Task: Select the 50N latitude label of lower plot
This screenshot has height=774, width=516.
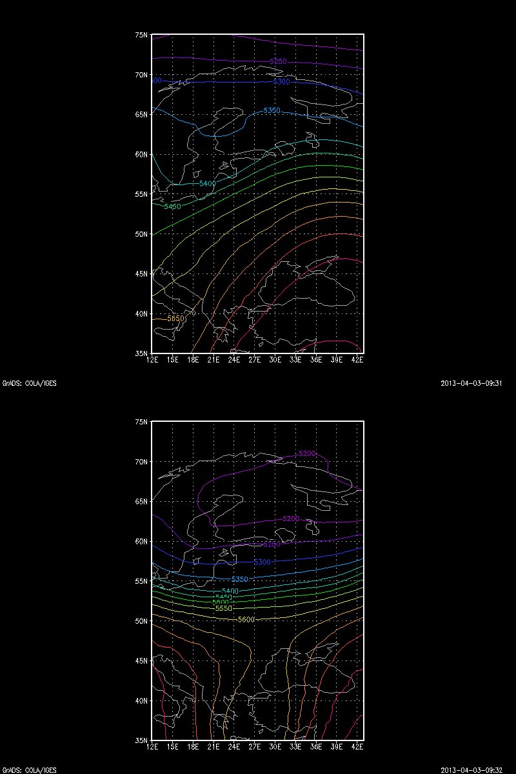Action: (x=143, y=621)
